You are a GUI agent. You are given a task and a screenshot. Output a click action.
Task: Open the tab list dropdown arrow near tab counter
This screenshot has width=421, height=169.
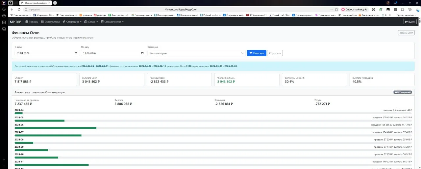(x=16, y=3)
